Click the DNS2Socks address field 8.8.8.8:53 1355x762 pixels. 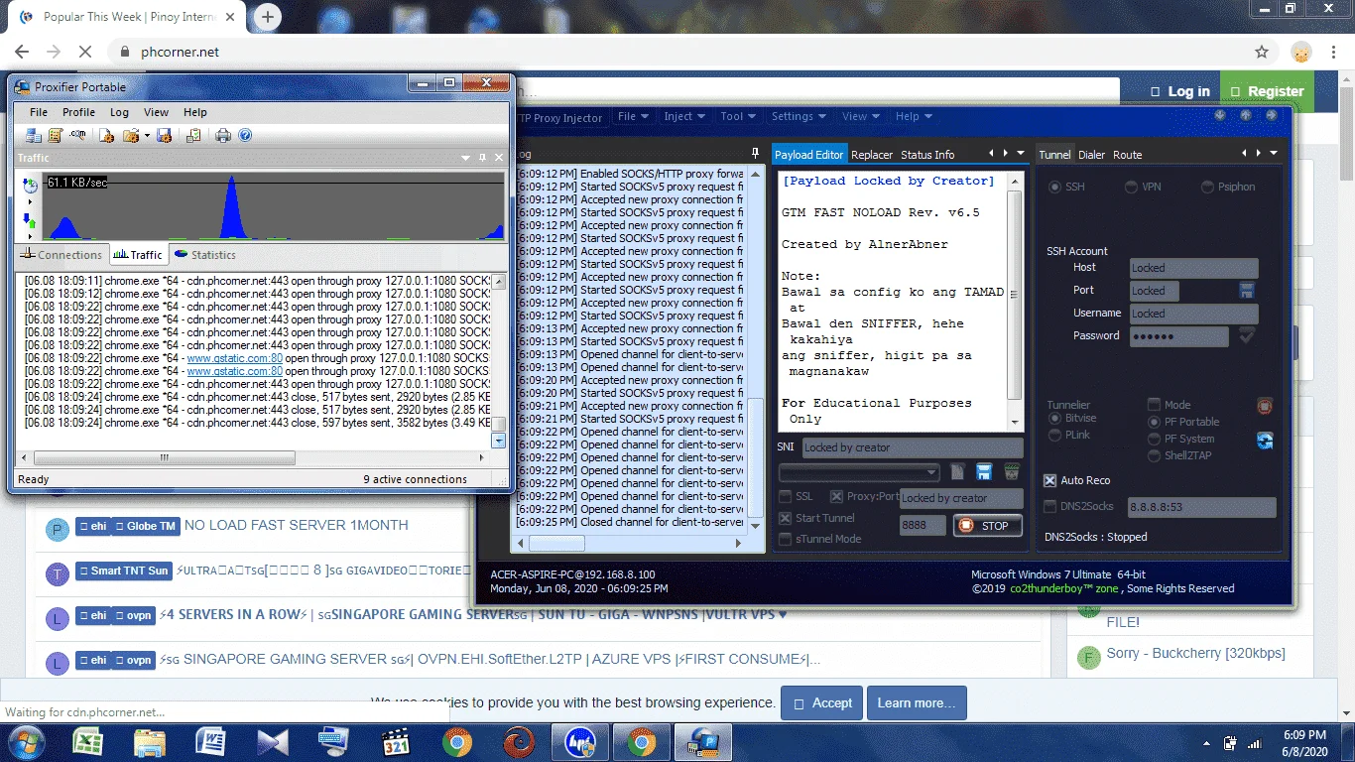pos(1202,507)
